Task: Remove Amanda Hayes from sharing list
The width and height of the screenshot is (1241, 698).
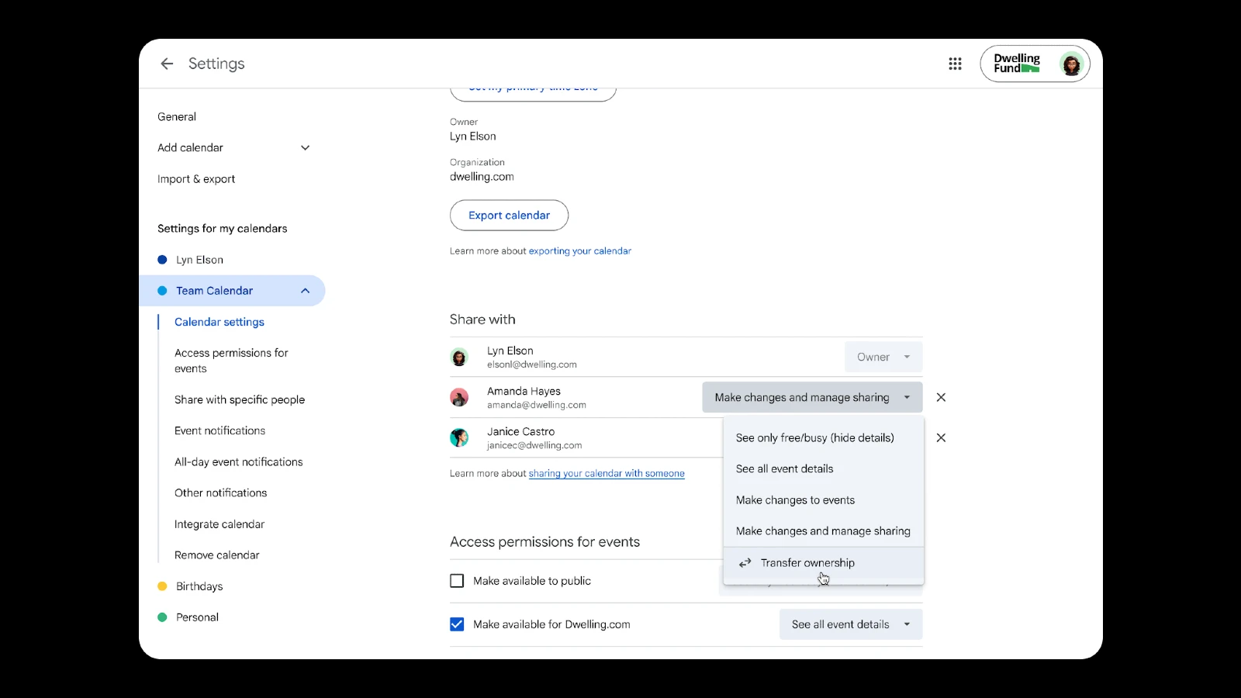Action: point(941,397)
